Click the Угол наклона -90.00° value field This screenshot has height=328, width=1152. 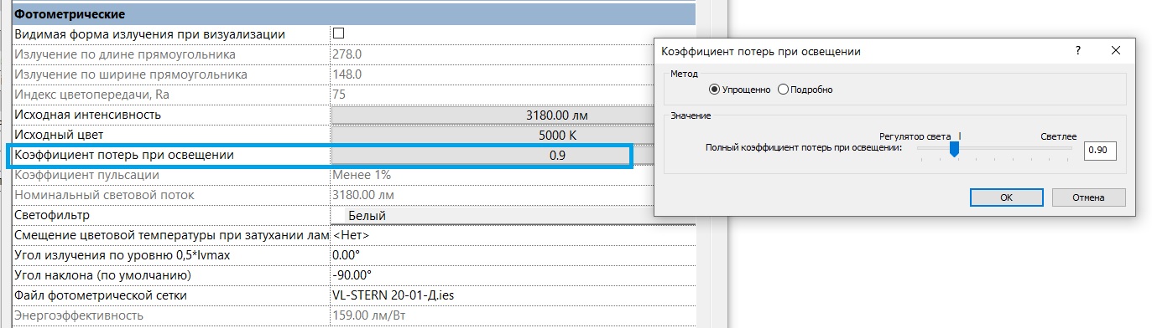[513, 275]
